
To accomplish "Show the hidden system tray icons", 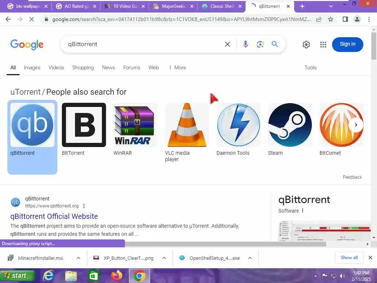I will tap(316, 276).
